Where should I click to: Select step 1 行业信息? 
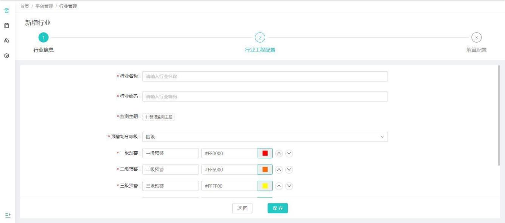click(44, 37)
